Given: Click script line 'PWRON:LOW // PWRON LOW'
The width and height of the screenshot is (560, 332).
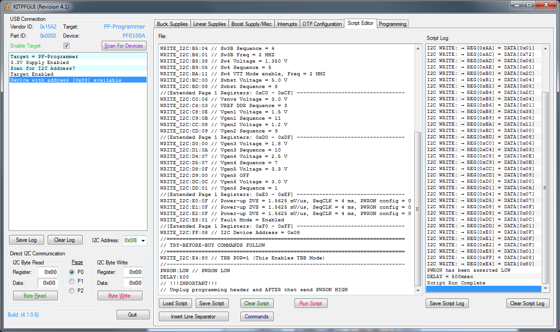Looking at the screenshot, I should (195, 271).
